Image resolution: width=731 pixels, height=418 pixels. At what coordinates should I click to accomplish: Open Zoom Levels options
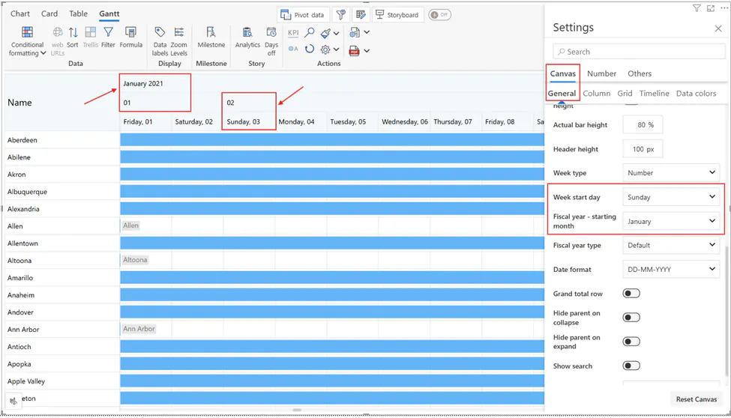pyautogui.click(x=179, y=34)
